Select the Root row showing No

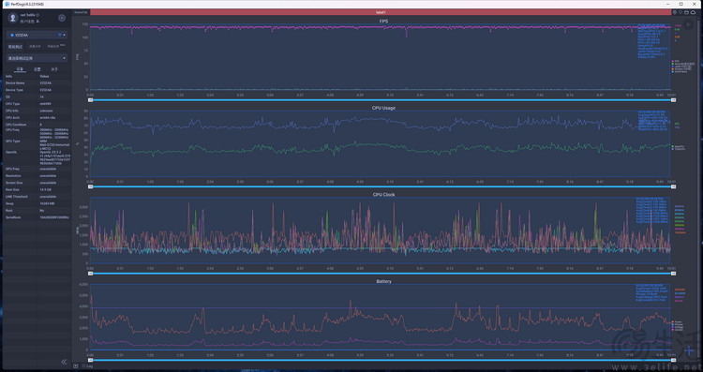click(37, 211)
